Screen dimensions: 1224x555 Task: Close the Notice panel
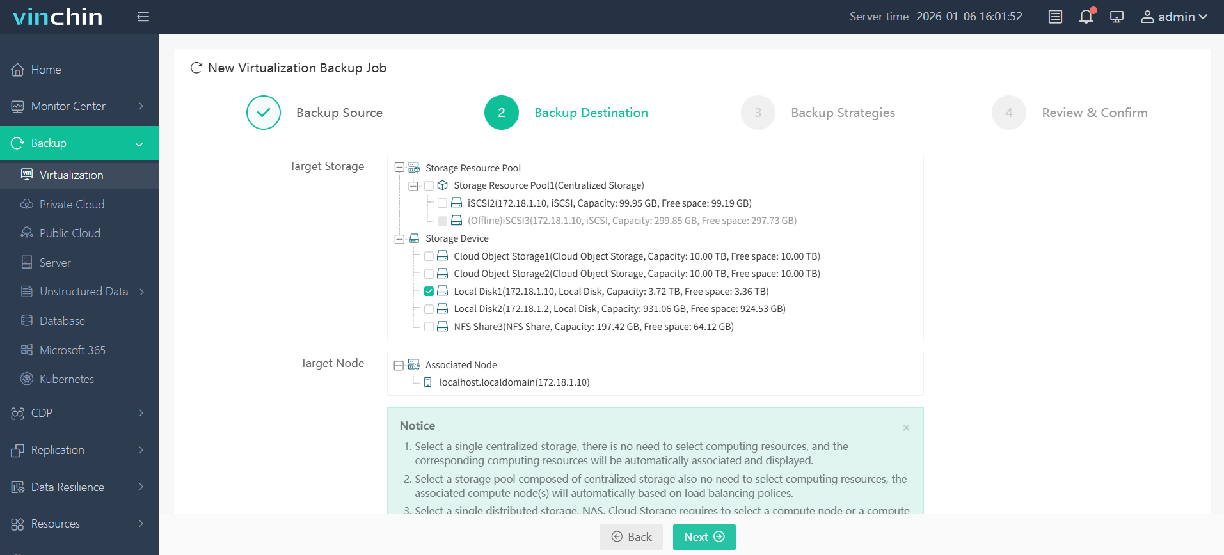click(906, 428)
